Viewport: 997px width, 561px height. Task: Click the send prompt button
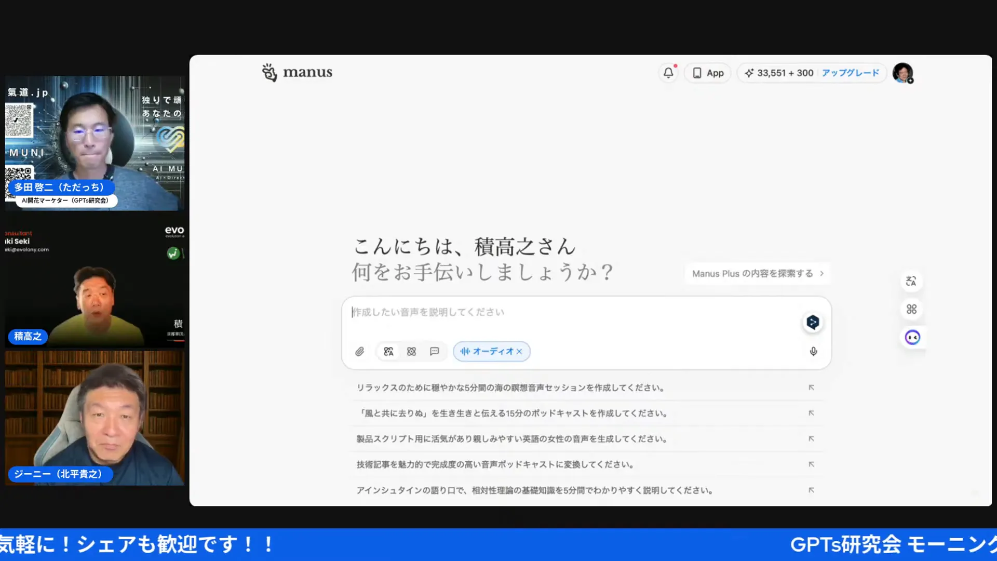(813, 323)
